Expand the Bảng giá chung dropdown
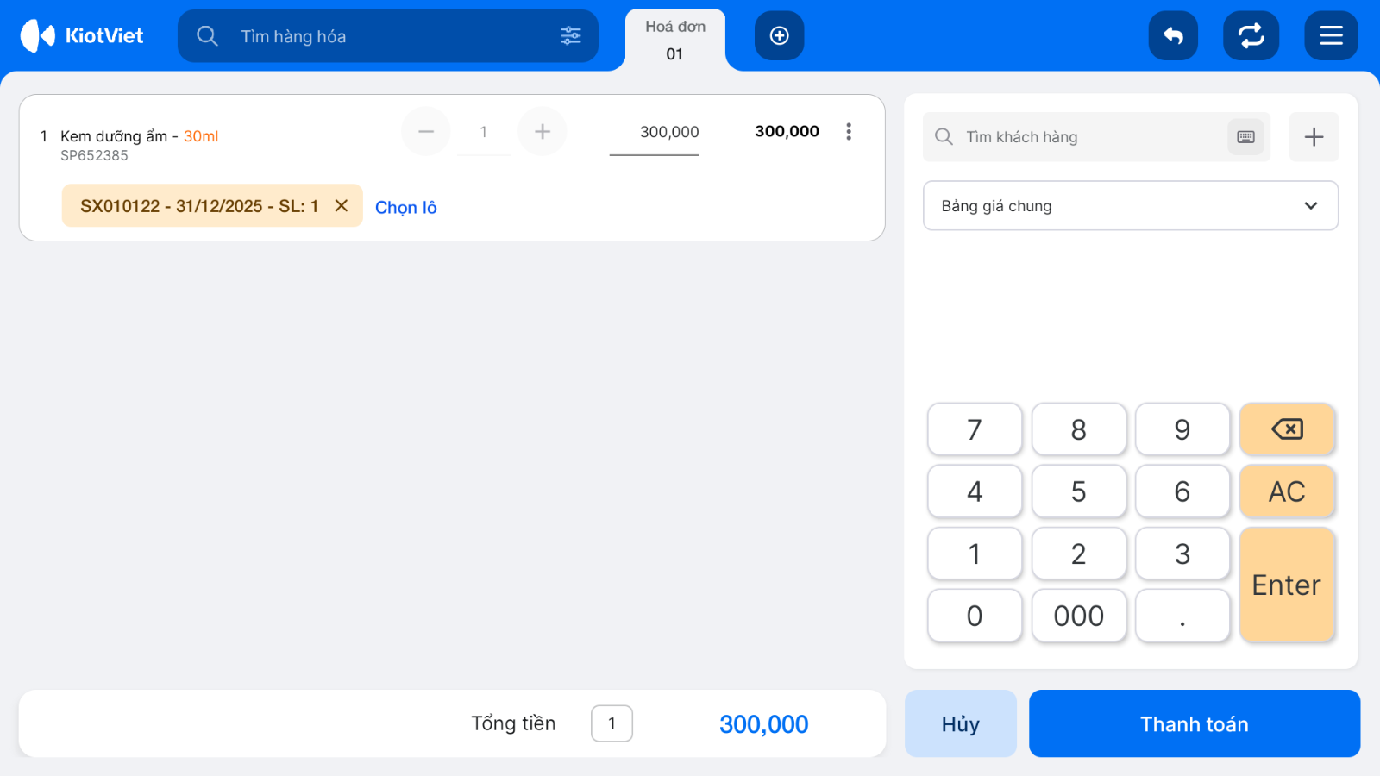The image size is (1380, 776). [1131, 205]
